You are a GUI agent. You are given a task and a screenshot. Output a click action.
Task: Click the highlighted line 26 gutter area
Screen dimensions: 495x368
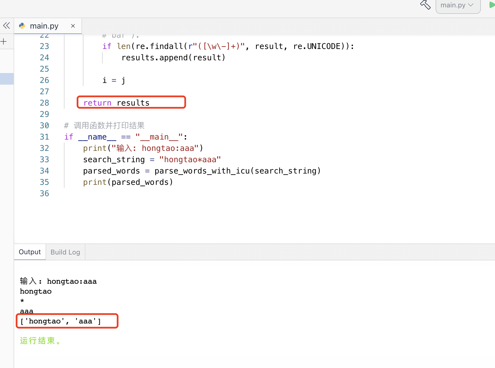44,80
